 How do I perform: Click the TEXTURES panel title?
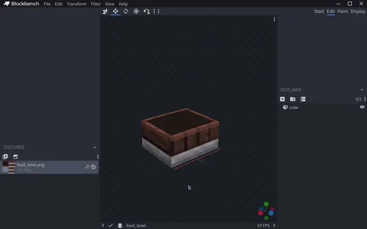14,147
